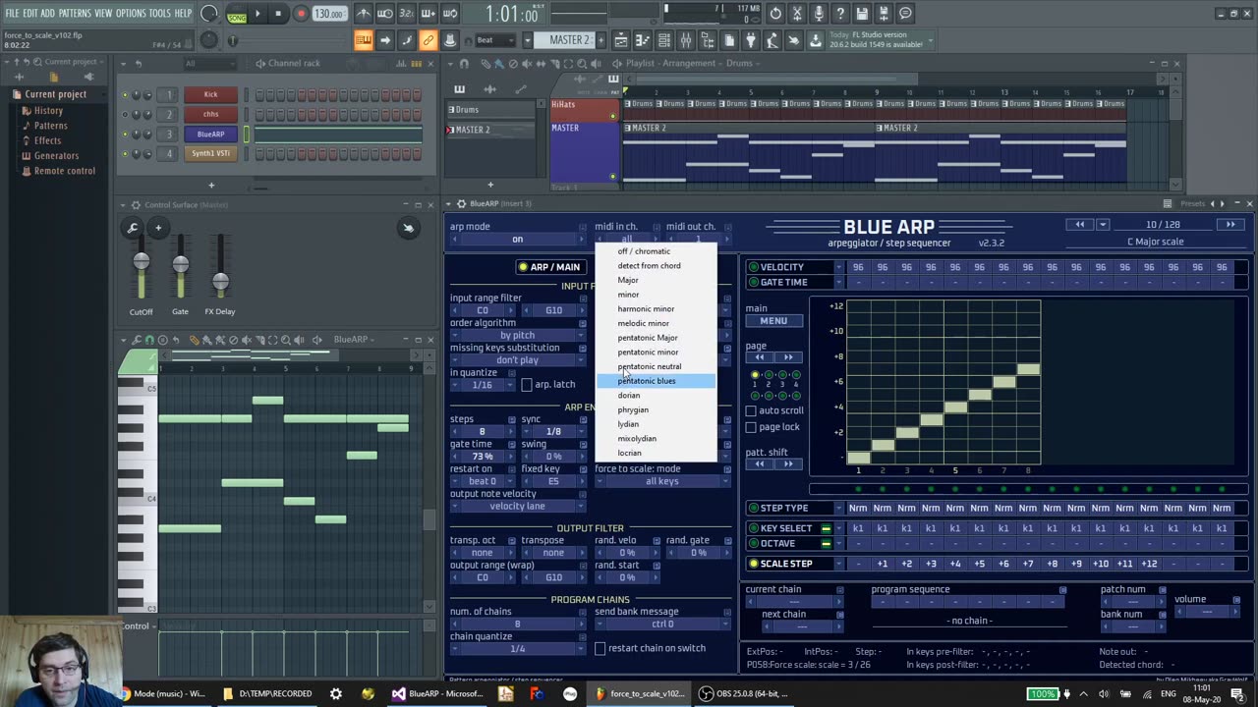Image resolution: width=1258 pixels, height=707 pixels.
Task: Open send bank message 'ctrl 0' dropdown
Action: click(661, 624)
